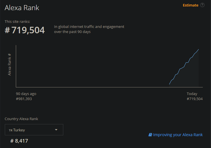Viewport: 211px width, 148px height.
Task: Click the text "This site ranks:"
Action: pos(17,22)
